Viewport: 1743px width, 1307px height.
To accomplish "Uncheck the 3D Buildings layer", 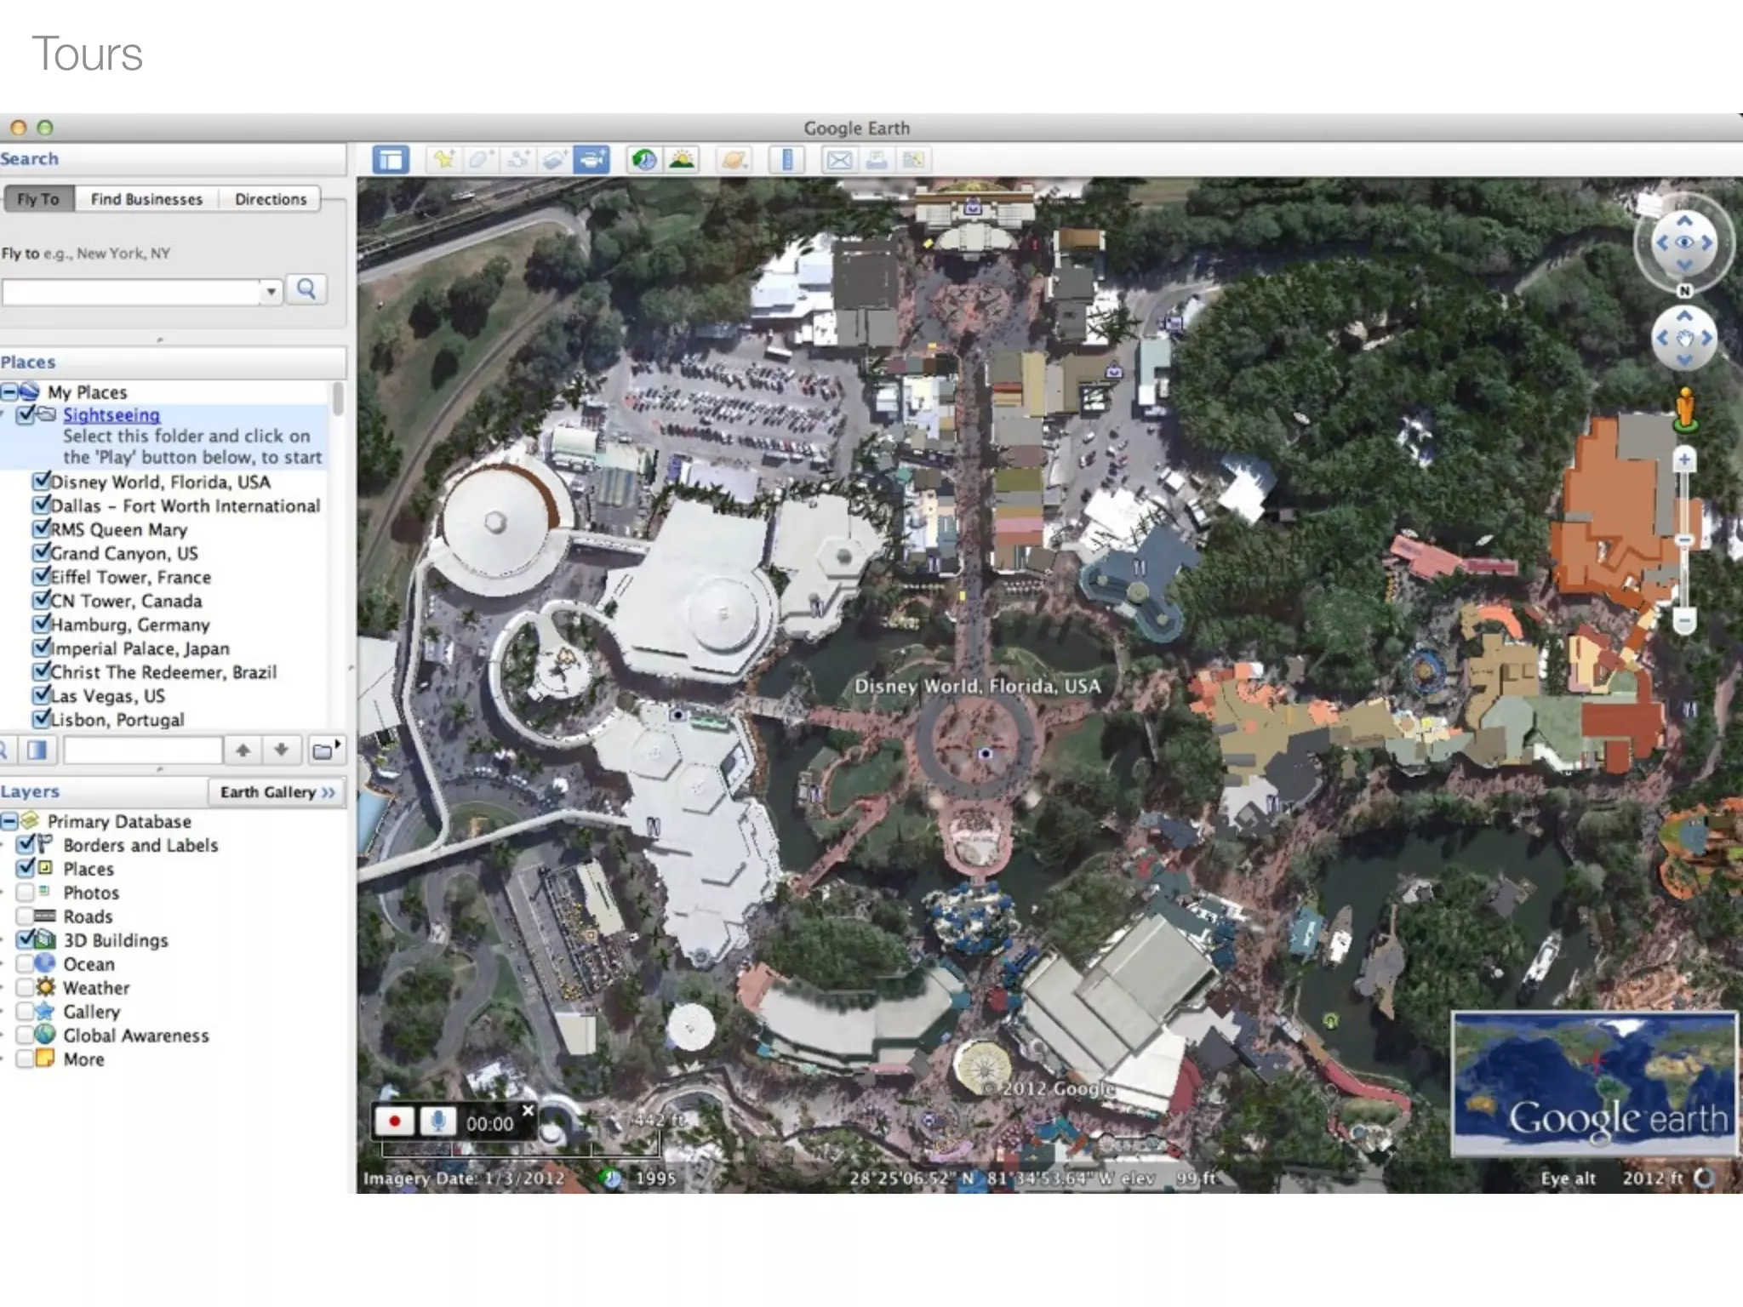I will pos(26,940).
